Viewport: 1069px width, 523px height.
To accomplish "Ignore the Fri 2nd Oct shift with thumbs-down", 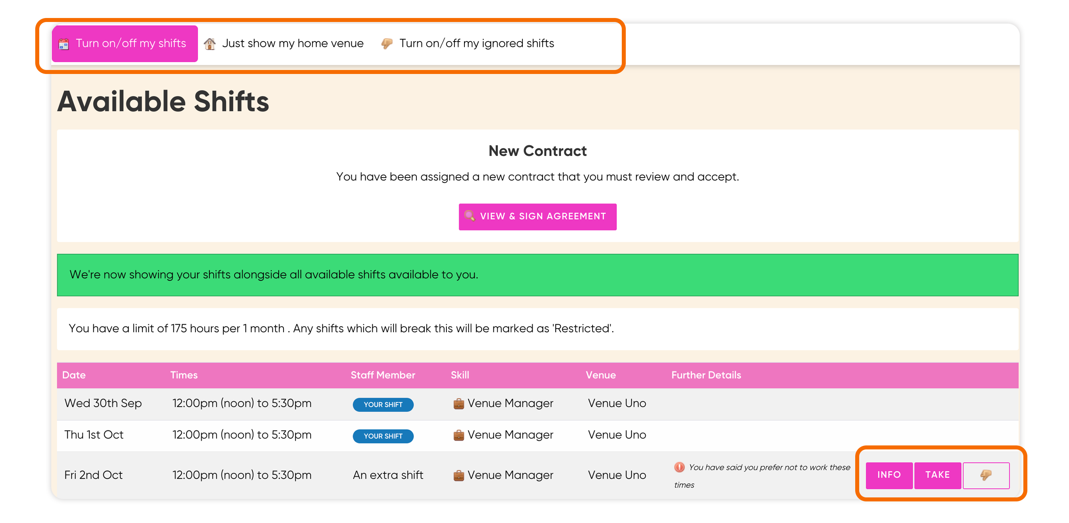I will 986,475.
